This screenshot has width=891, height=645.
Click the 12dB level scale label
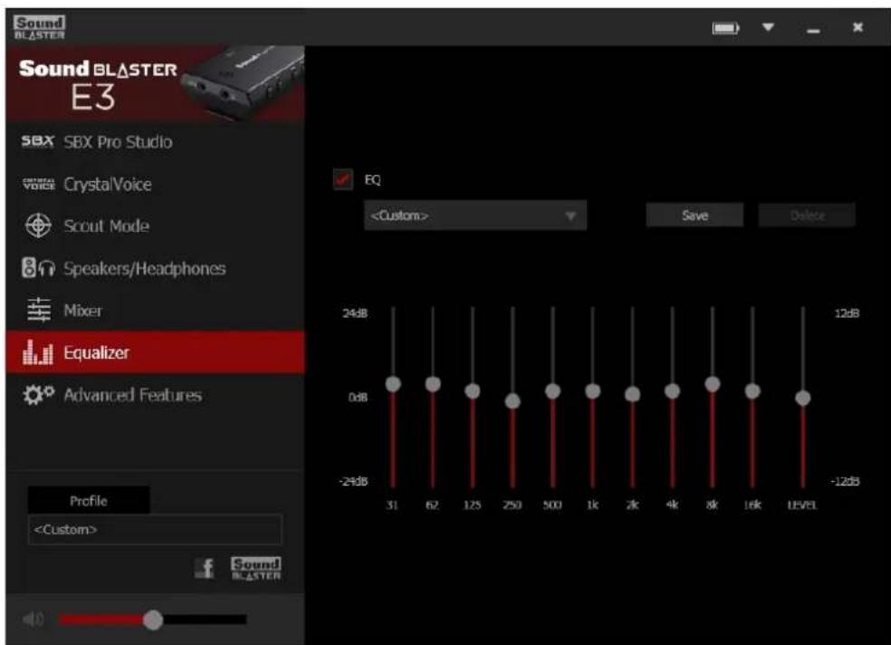tap(847, 313)
